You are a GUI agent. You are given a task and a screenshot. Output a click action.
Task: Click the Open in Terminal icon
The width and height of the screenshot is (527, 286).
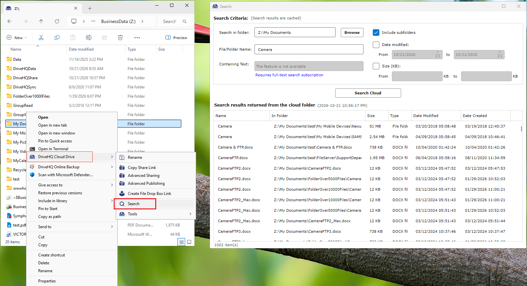[x=32, y=149]
